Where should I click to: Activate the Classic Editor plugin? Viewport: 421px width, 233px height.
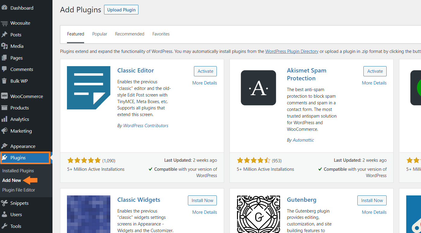coord(205,71)
